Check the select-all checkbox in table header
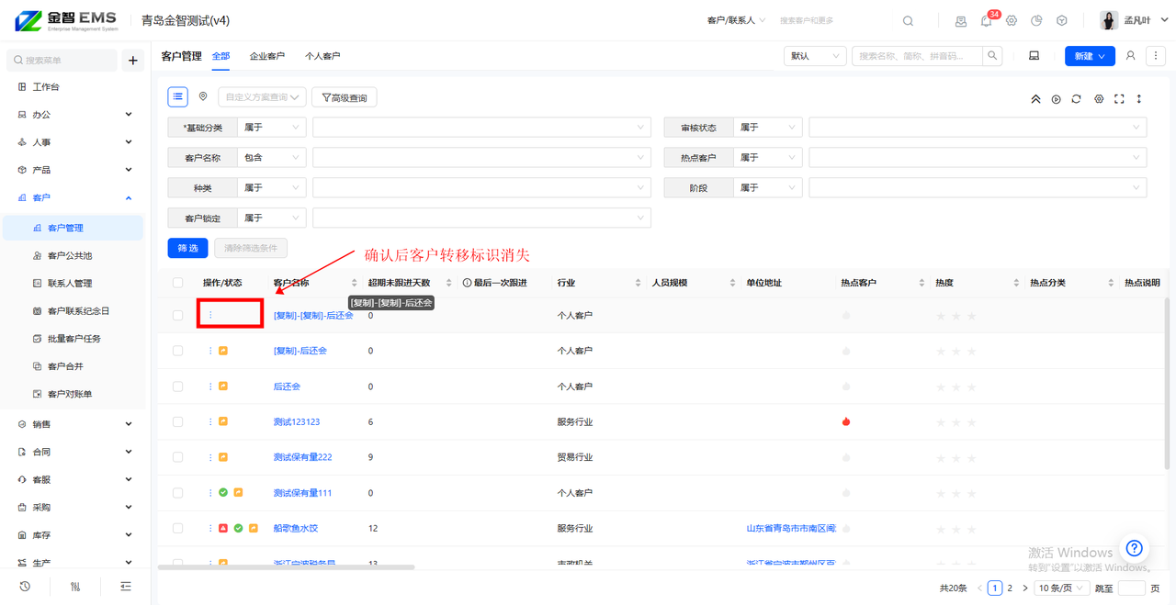 click(x=178, y=283)
